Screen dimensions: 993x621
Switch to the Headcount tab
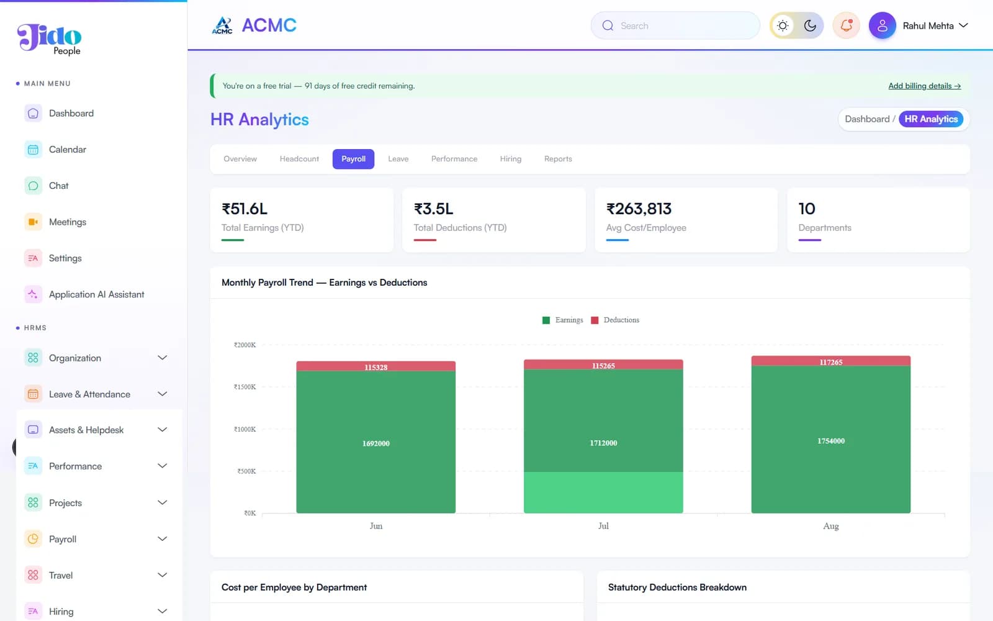tap(299, 159)
